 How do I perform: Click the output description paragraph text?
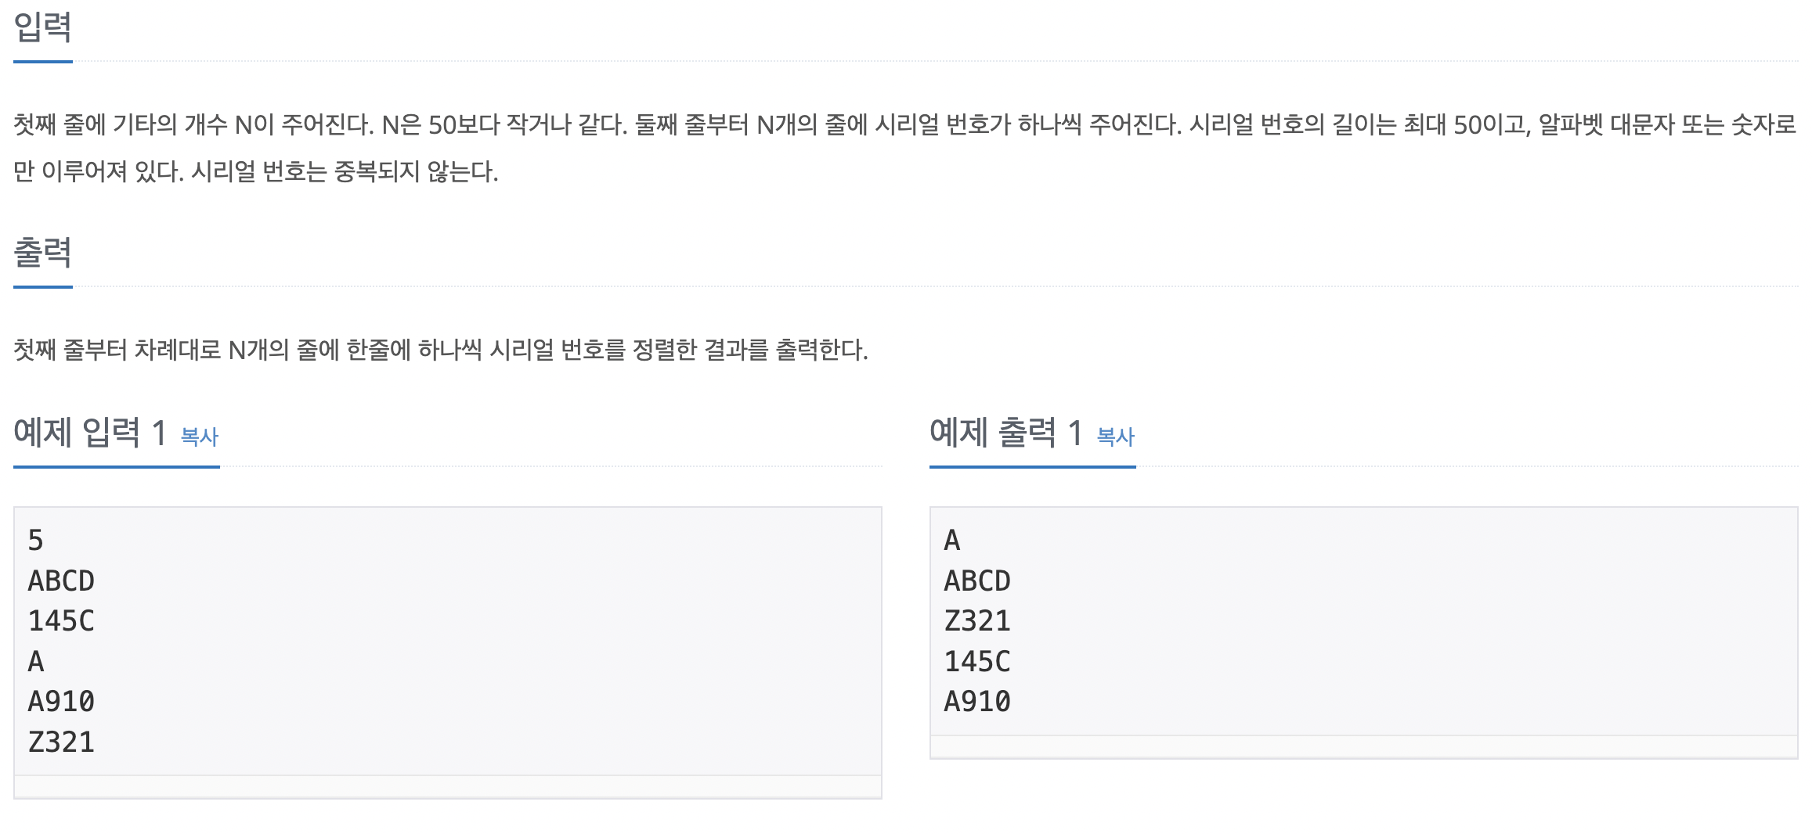[441, 350]
